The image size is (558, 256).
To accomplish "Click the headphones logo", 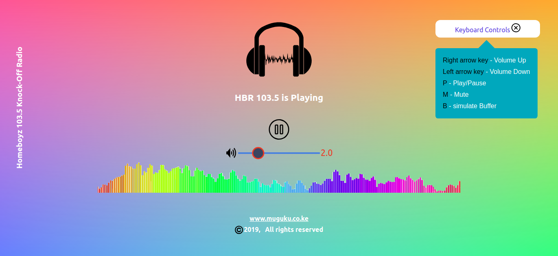I will [279, 49].
